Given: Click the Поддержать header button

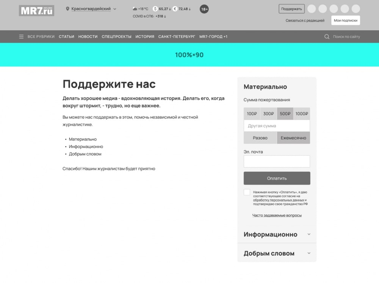Looking at the screenshot, I should (x=291, y=9).
